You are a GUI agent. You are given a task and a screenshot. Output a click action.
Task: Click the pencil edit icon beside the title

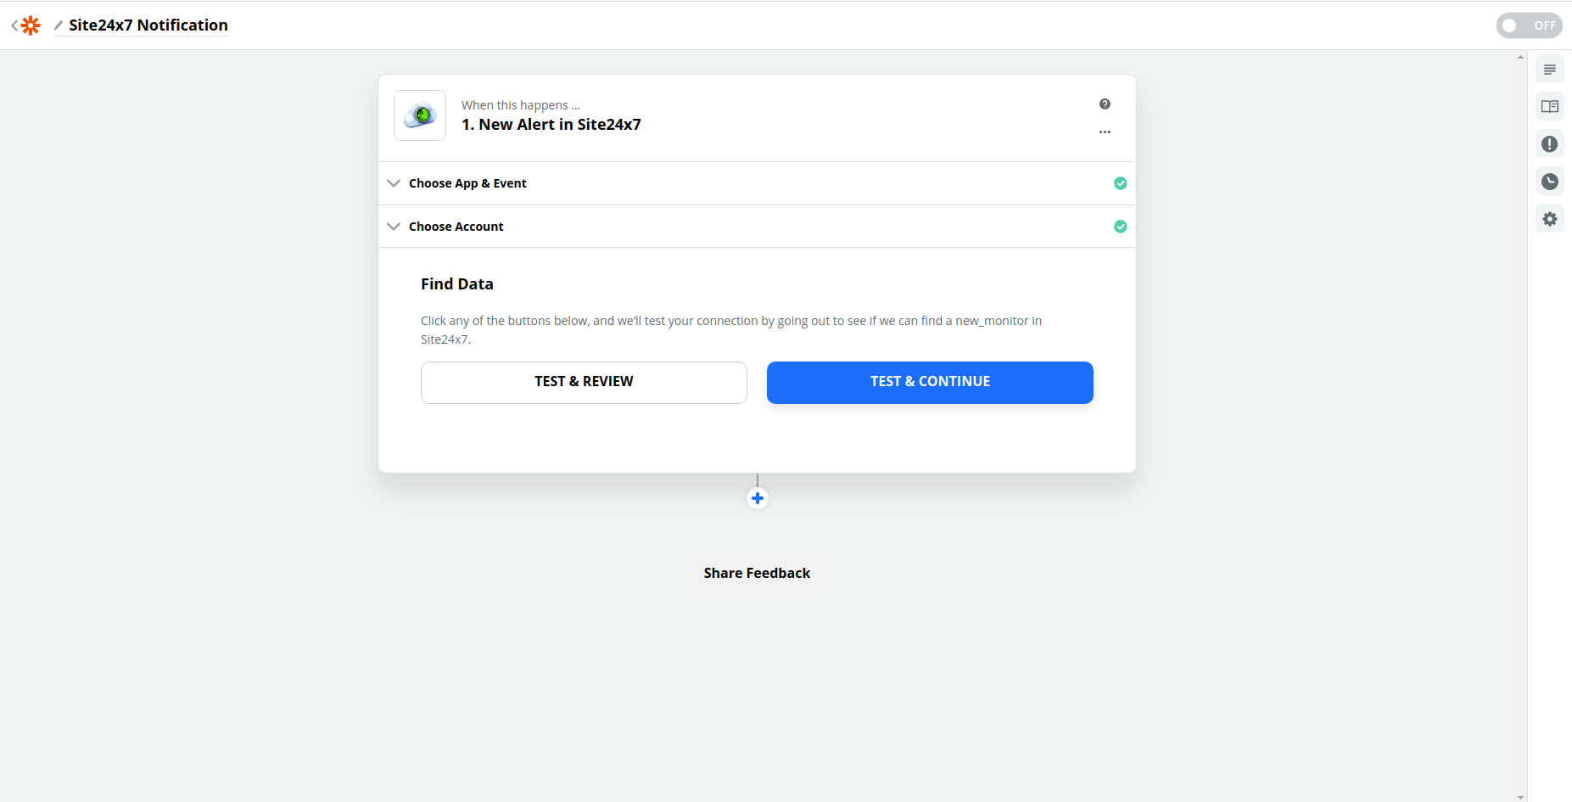pyautogui.click(x=59, y=25)
